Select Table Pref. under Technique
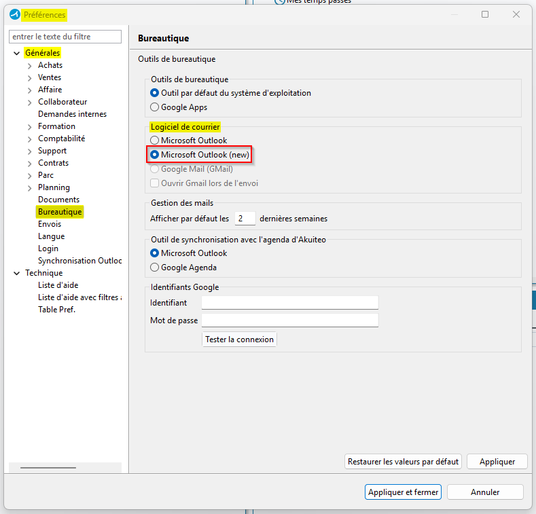 (x=56, y=310)
